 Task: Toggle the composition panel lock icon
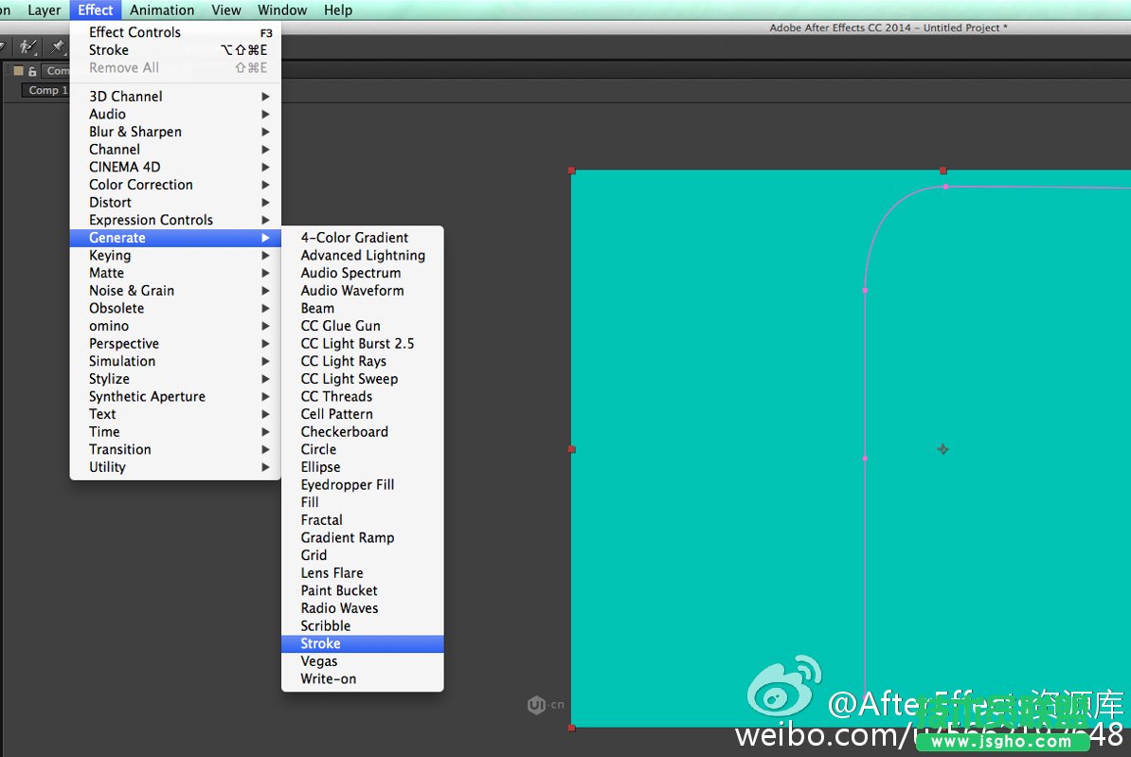[32, 71]
